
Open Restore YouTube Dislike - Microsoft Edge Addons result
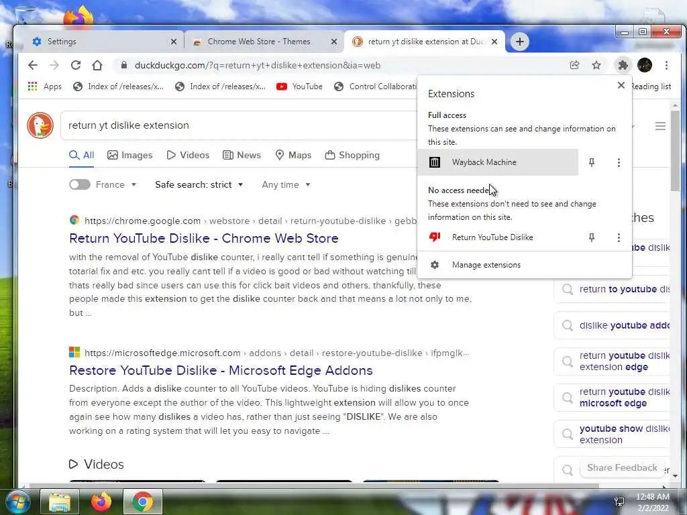point(221,370)
